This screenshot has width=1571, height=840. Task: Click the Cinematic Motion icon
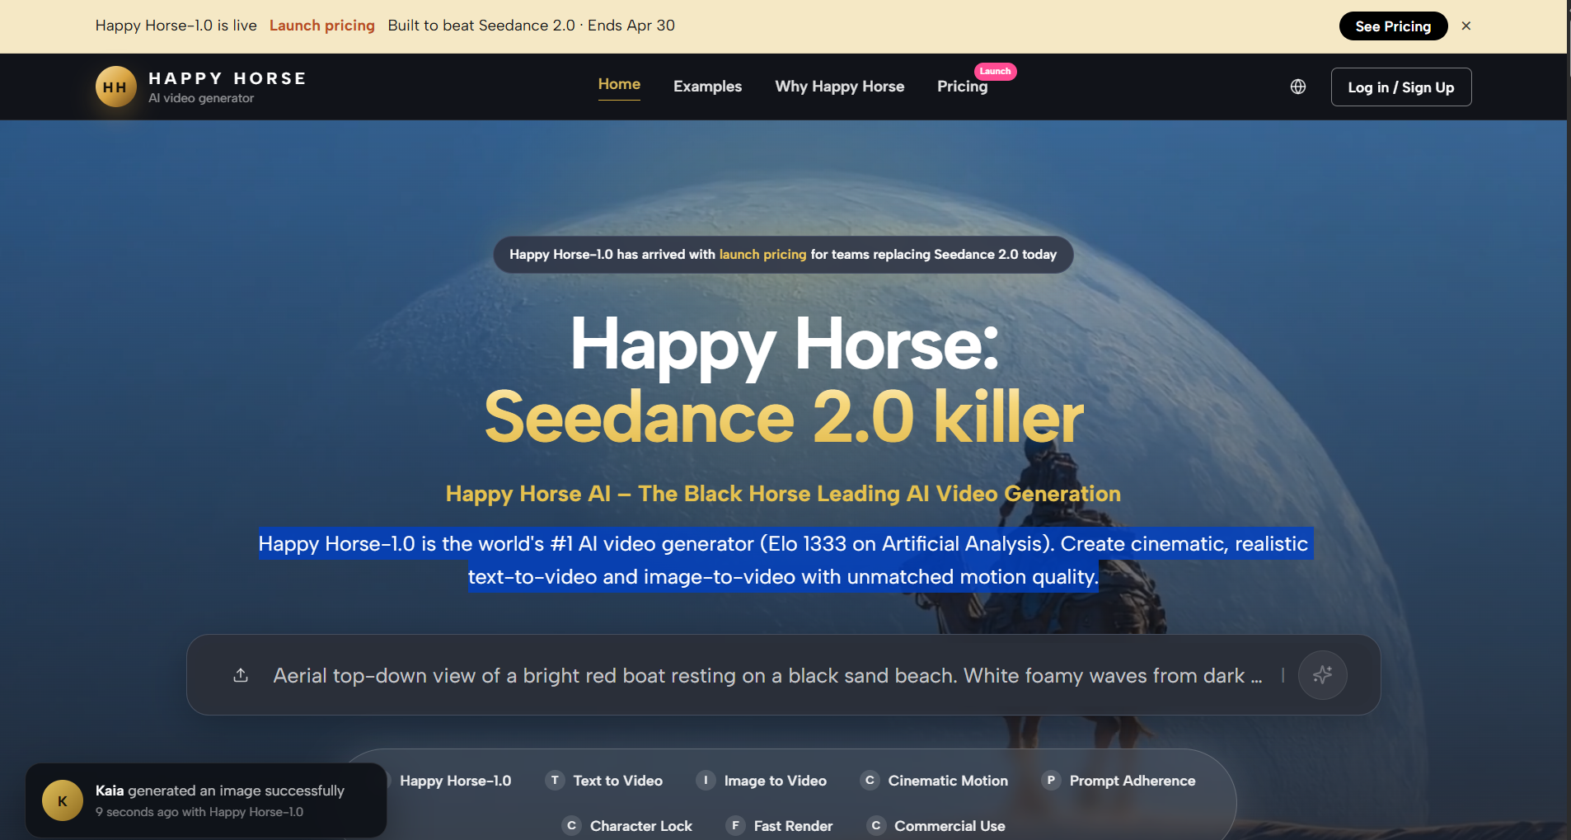tap(870, 780)
